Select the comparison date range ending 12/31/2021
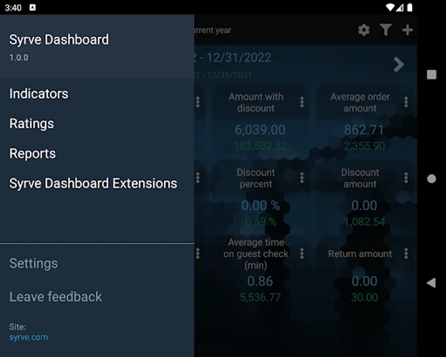This screenshot has height=357, width=446. (x=223, y=75)
